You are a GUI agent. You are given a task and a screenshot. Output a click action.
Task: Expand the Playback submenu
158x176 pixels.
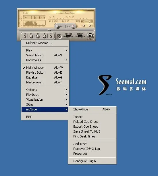click(45, 95)
